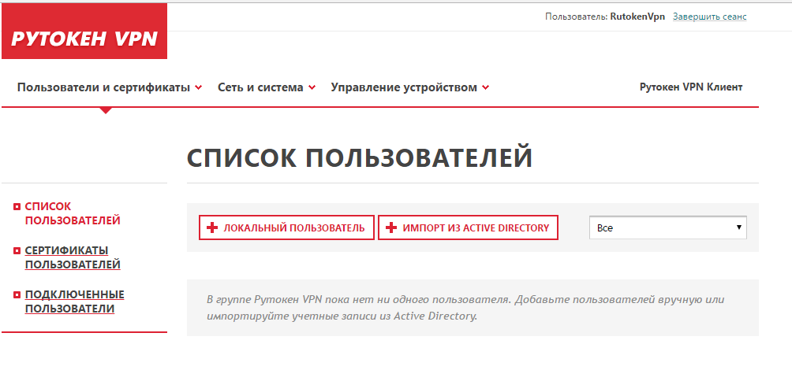Expand the chevron next to Пользователи и сертификаты
792x381 pixels.
199,88
